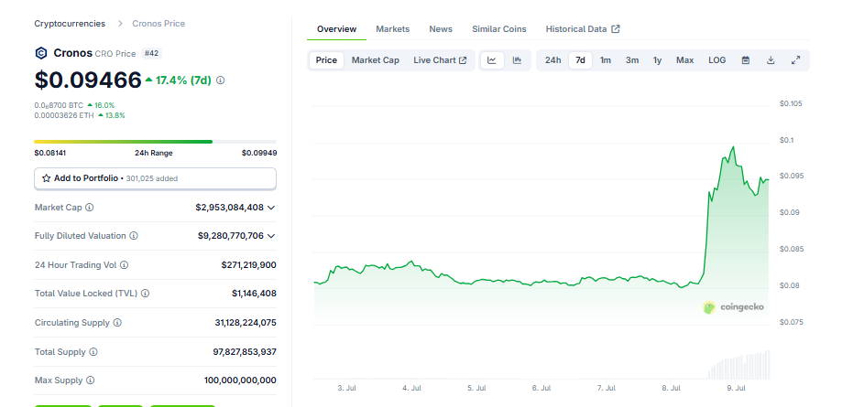This screenshot has width=842, height=407.
Task: Open info tooltip next to 17.4% (7d)
Action: tap(220, 80)
